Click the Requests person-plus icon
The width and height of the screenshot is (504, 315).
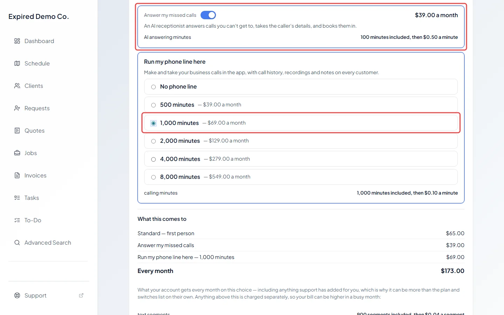pos(17,108)
